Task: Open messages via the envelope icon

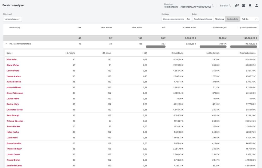Action: [243, 6]
